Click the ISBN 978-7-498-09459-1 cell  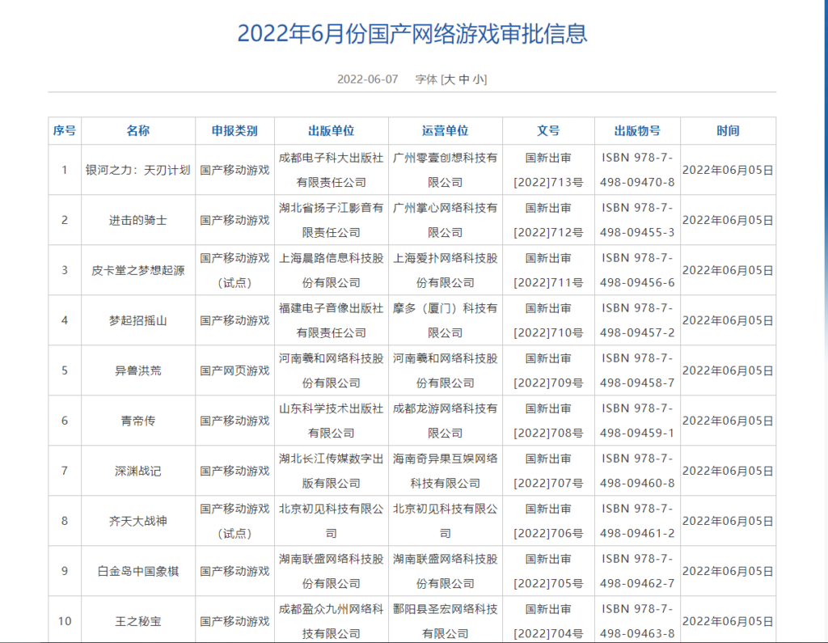tap(637, 421)
